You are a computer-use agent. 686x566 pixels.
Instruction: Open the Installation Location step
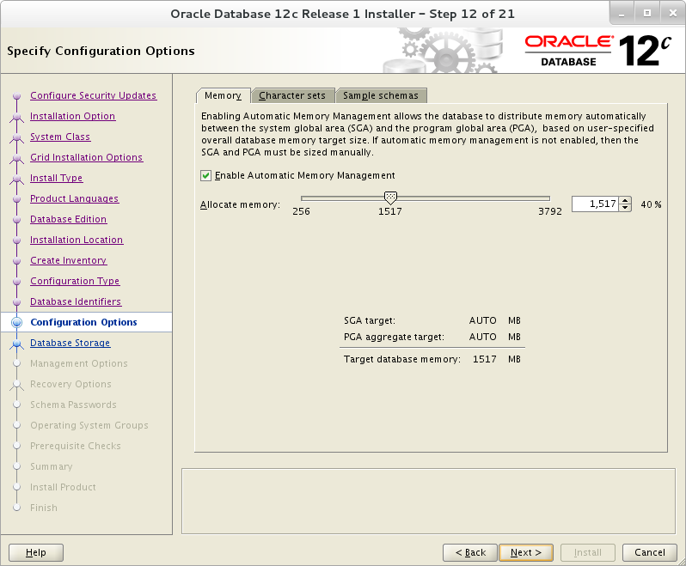coord(77,240)
